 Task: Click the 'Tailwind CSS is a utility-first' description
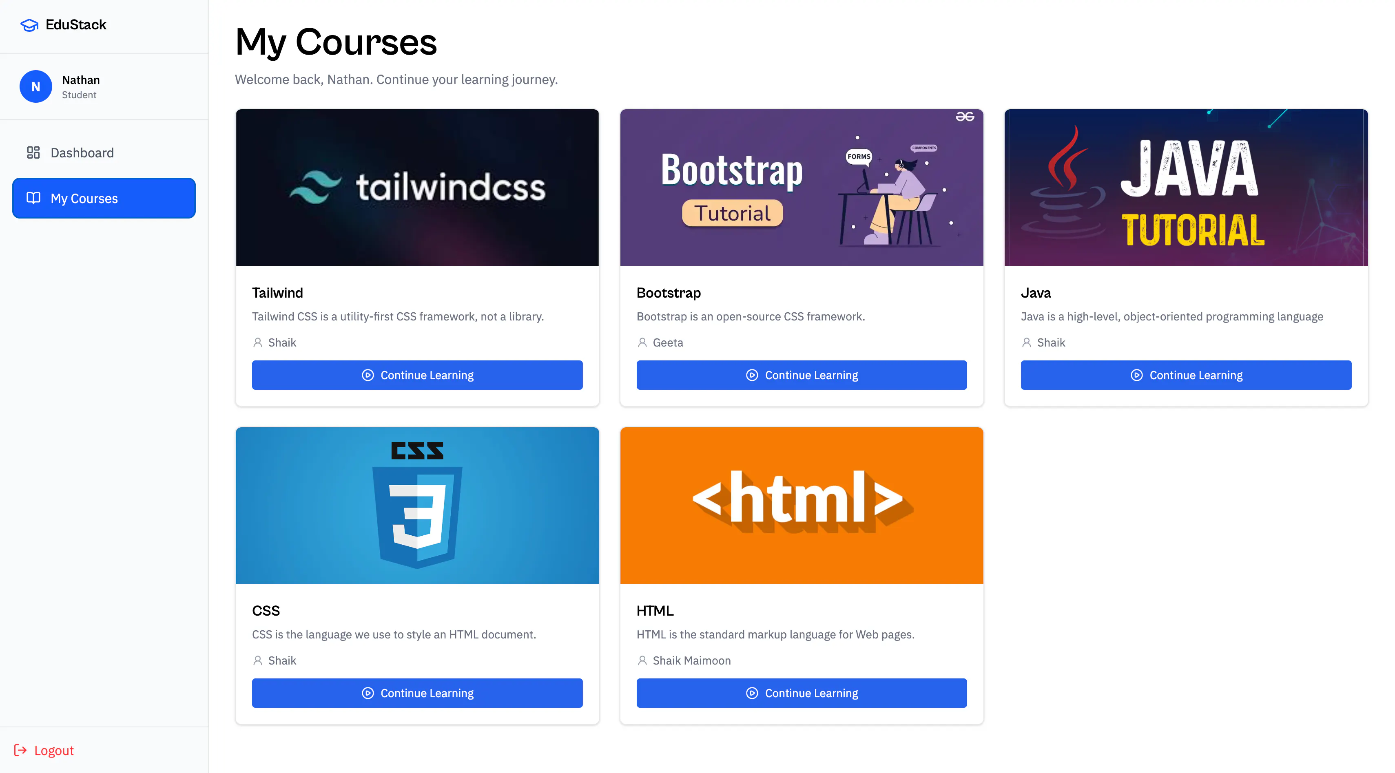[x=397, y=317]
